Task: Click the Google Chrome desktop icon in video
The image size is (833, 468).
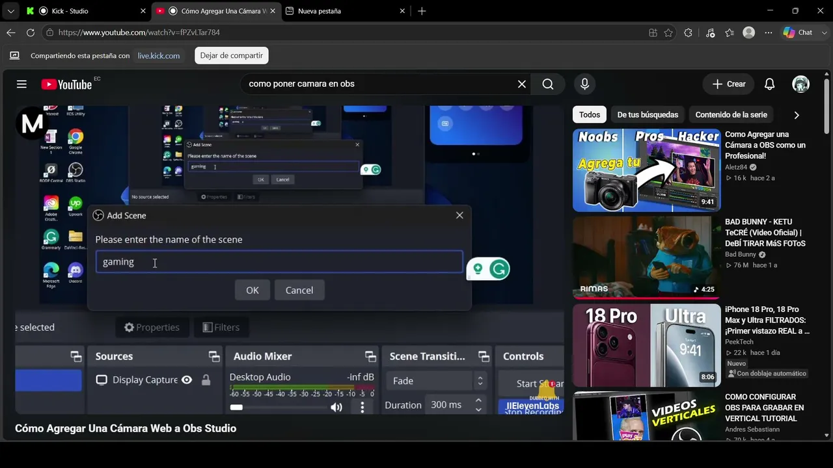Action: pyautogui.click(x=75, y=140)
